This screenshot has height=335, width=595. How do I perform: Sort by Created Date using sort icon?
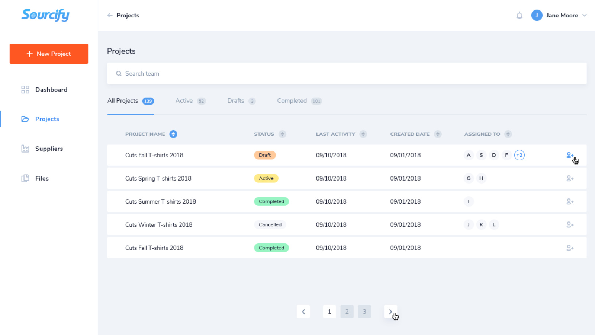point(438,134)
